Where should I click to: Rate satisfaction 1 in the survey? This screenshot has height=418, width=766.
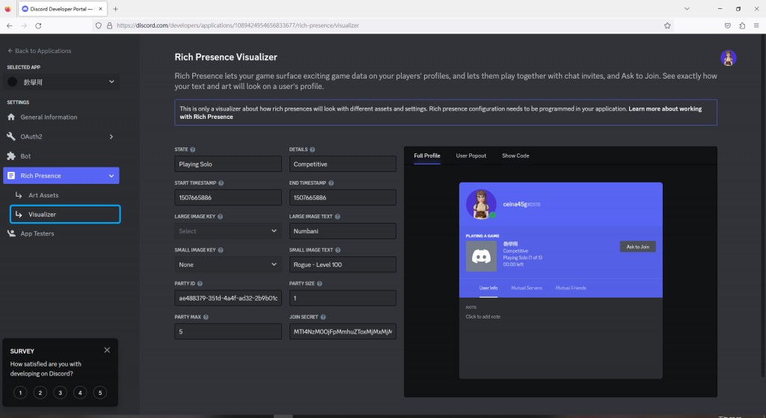point(20,393)
